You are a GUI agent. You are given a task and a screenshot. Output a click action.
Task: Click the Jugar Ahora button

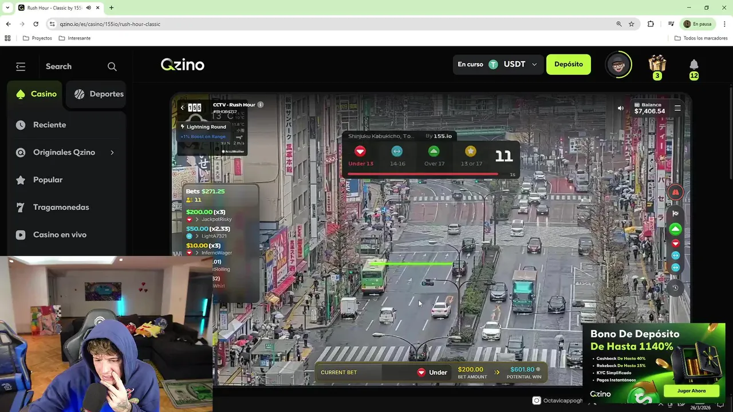691,391
